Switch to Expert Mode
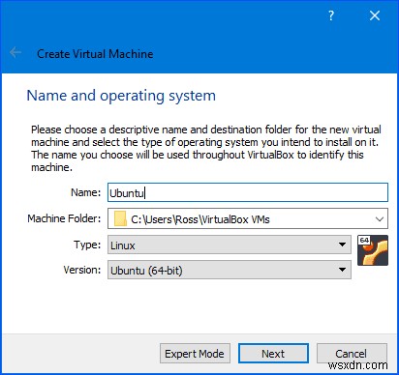This screenshot has width=399, height=375. point(195,354)
